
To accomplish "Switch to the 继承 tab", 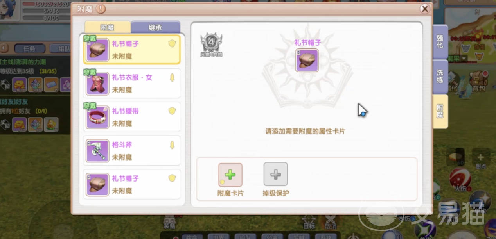I will (x=155, y=28).
